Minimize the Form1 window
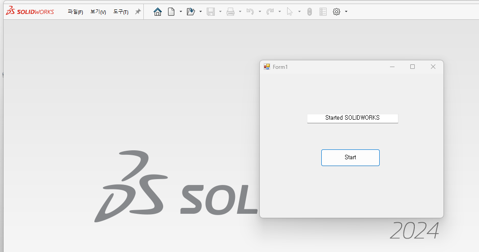The image size is (479, 252). pos(392,67)
